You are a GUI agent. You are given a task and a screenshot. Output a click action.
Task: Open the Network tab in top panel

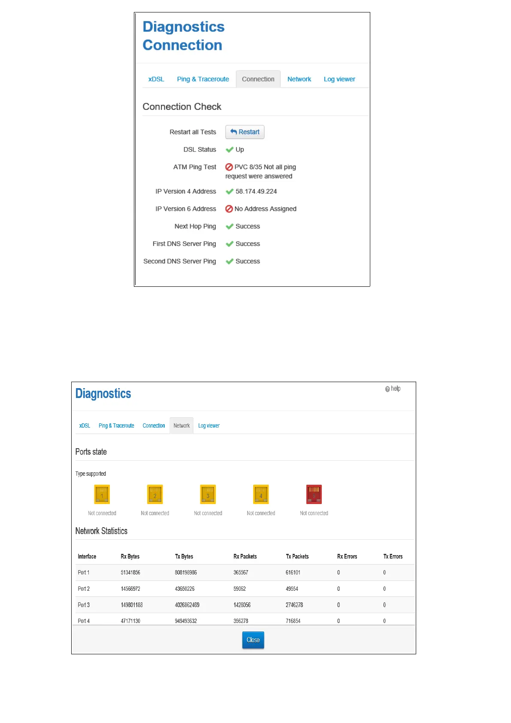(x=299, y=79)
